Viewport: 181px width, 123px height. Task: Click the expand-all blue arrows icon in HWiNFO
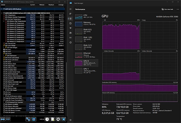(3, 119)
